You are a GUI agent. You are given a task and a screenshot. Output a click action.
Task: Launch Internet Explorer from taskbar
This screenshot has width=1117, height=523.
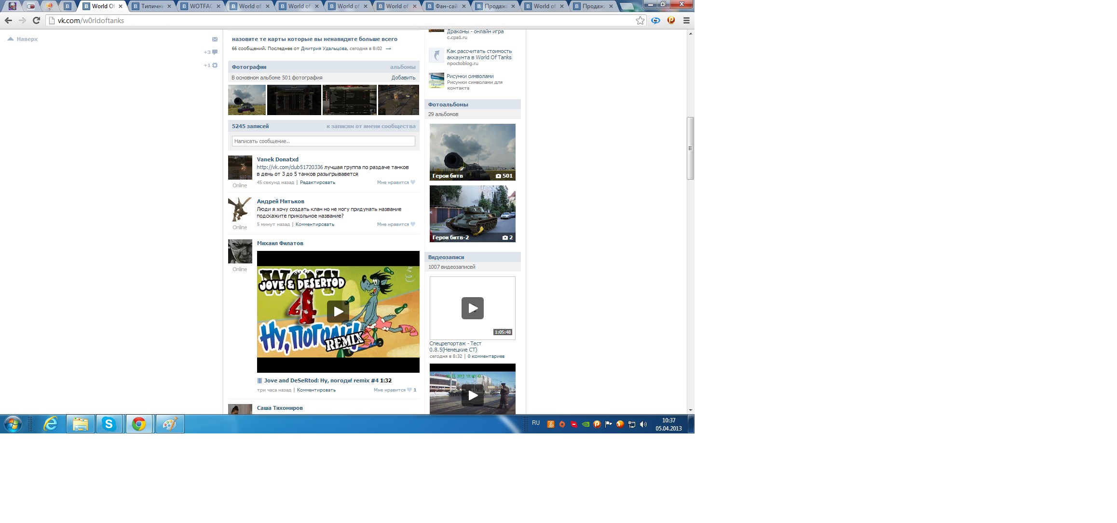[x=51, y=424]
